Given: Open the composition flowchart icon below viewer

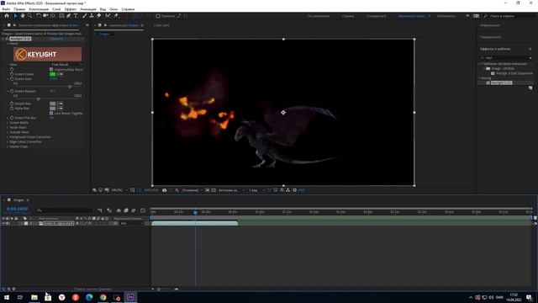Looking at the screenshot, I should coord(287,190).
